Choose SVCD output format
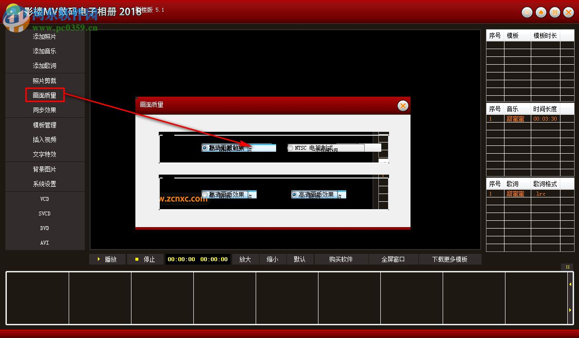This screenshot has width=579, height=338. 45,214
